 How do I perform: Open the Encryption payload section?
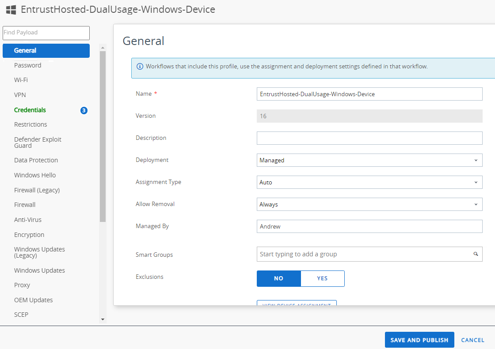coord(29,235)
